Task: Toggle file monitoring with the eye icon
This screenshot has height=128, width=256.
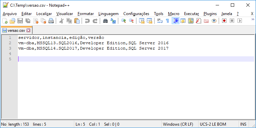Action: (214, 21)
